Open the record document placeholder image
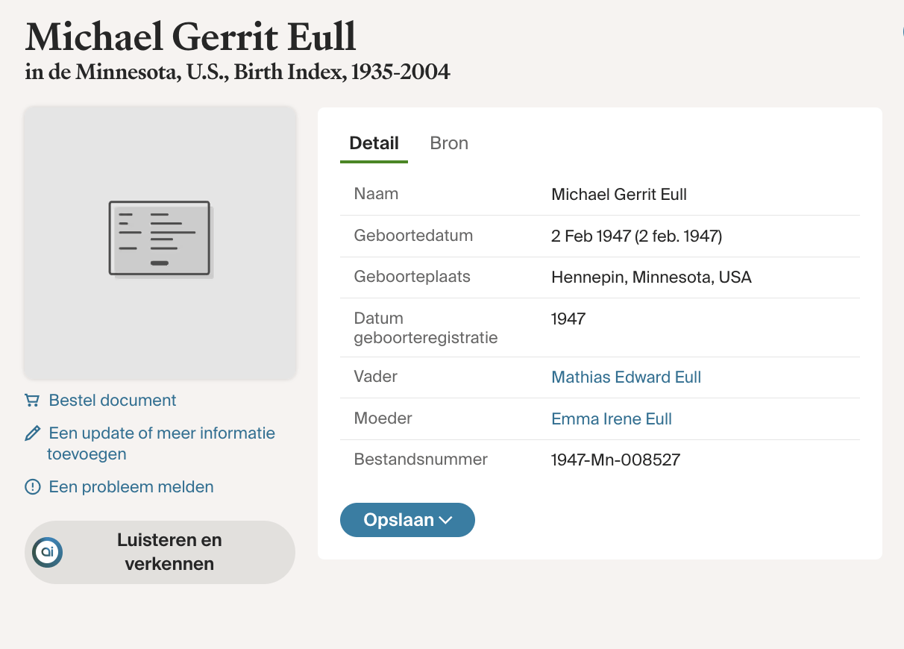The image size is (904, 649). point(160,242)
